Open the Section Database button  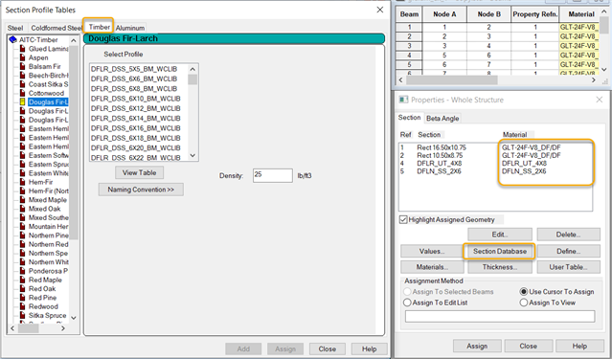click(500, 251)
